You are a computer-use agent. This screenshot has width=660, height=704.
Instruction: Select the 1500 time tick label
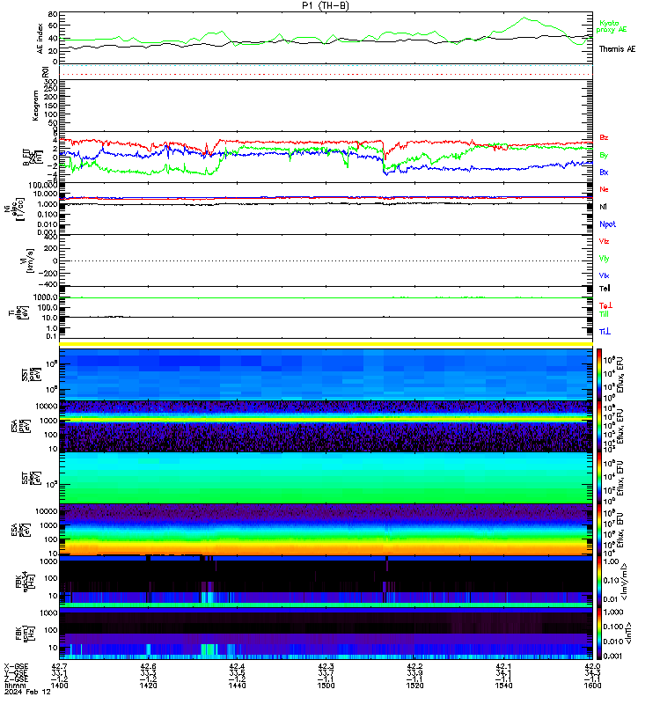(x=326, y=686)
